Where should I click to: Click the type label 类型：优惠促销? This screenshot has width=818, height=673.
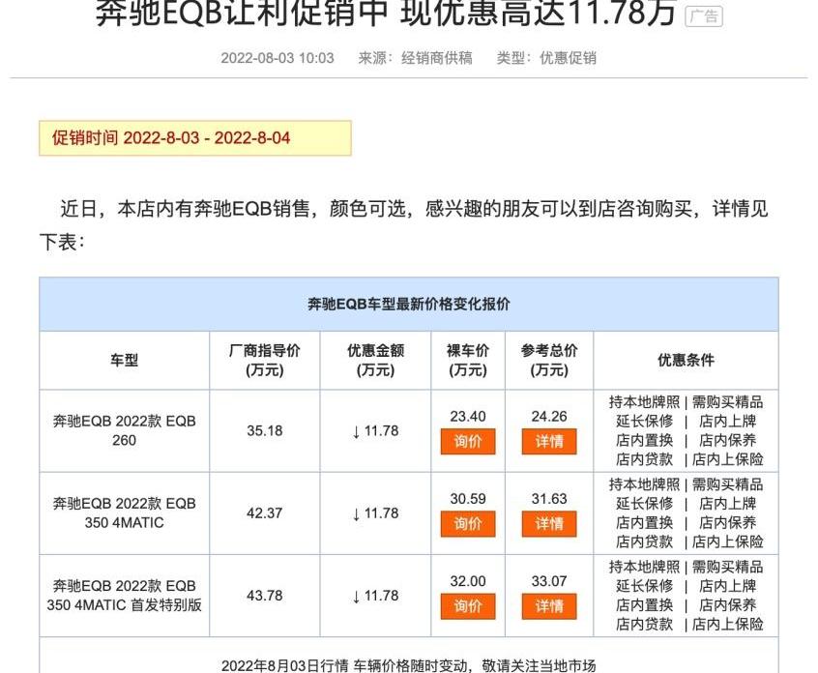tap(546, 58)
